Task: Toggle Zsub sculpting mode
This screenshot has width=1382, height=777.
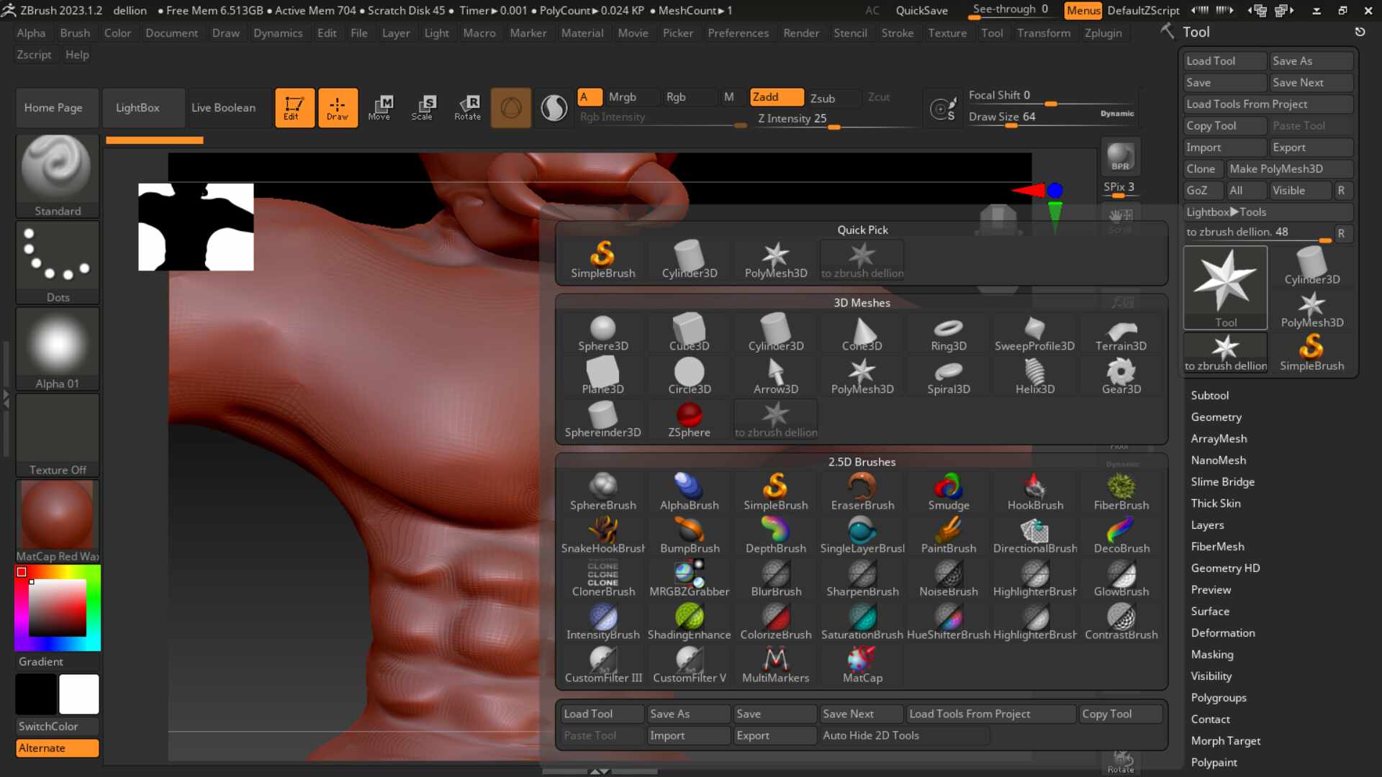Action: [x=823, y=98]
